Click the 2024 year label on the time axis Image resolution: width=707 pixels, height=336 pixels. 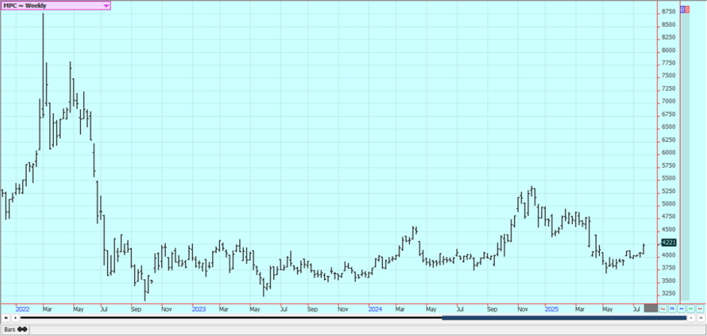point(376,309)
